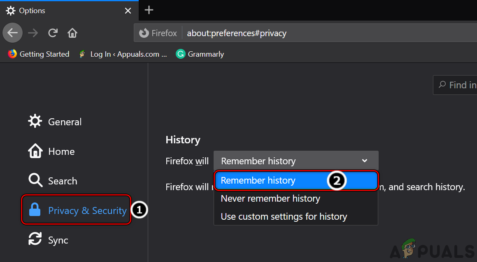477x262 pixels.
Task: Go to the Firefox Home page
Action: tap(72, 33)
